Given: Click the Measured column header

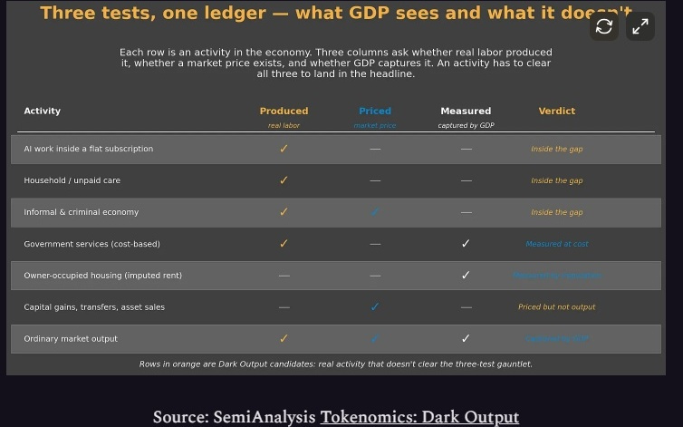Looking at the screenshot, I should click(x=466, y=111).
